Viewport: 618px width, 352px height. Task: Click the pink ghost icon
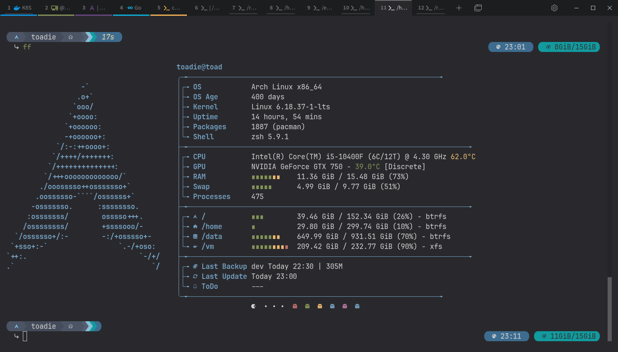345,306
